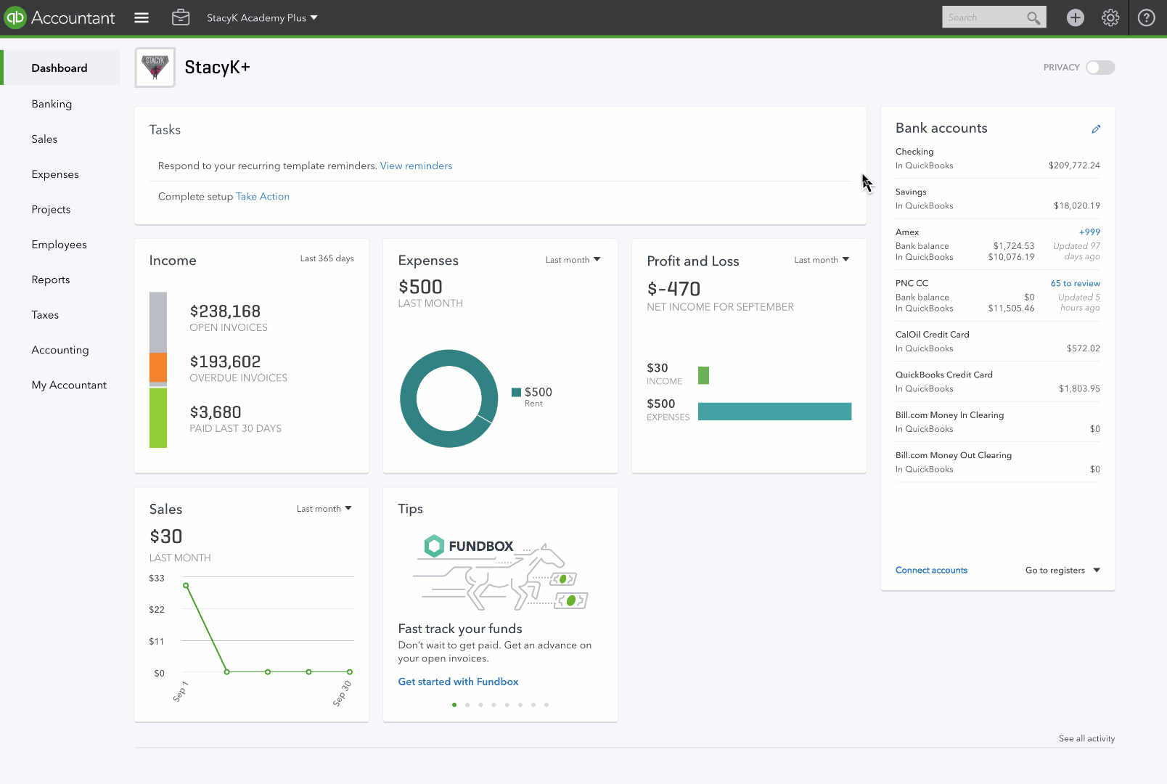Toggle the hamburger navigation menu
The width and height of the screenshot is (1167, 784).
coord(142,17)
